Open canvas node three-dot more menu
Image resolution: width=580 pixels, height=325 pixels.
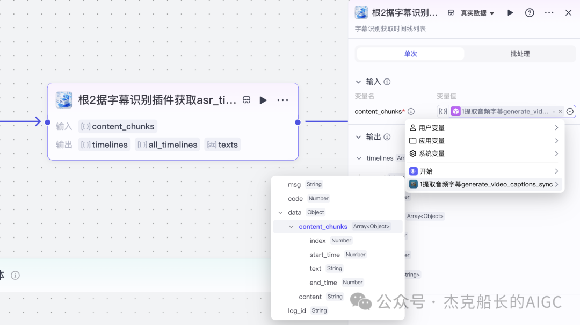(x=282, y=100)
